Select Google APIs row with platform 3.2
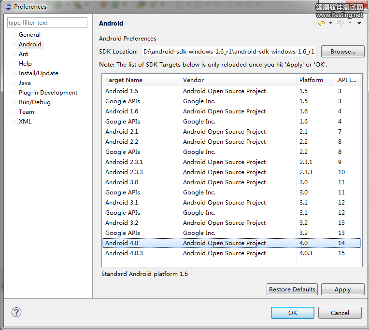This screenshot has height=330, width=369. 231,233
